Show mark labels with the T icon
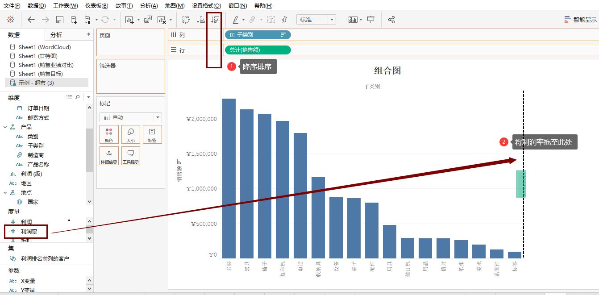Image resolution: width=599 pixels, height=295 pixels. click(x=271, y=20)
